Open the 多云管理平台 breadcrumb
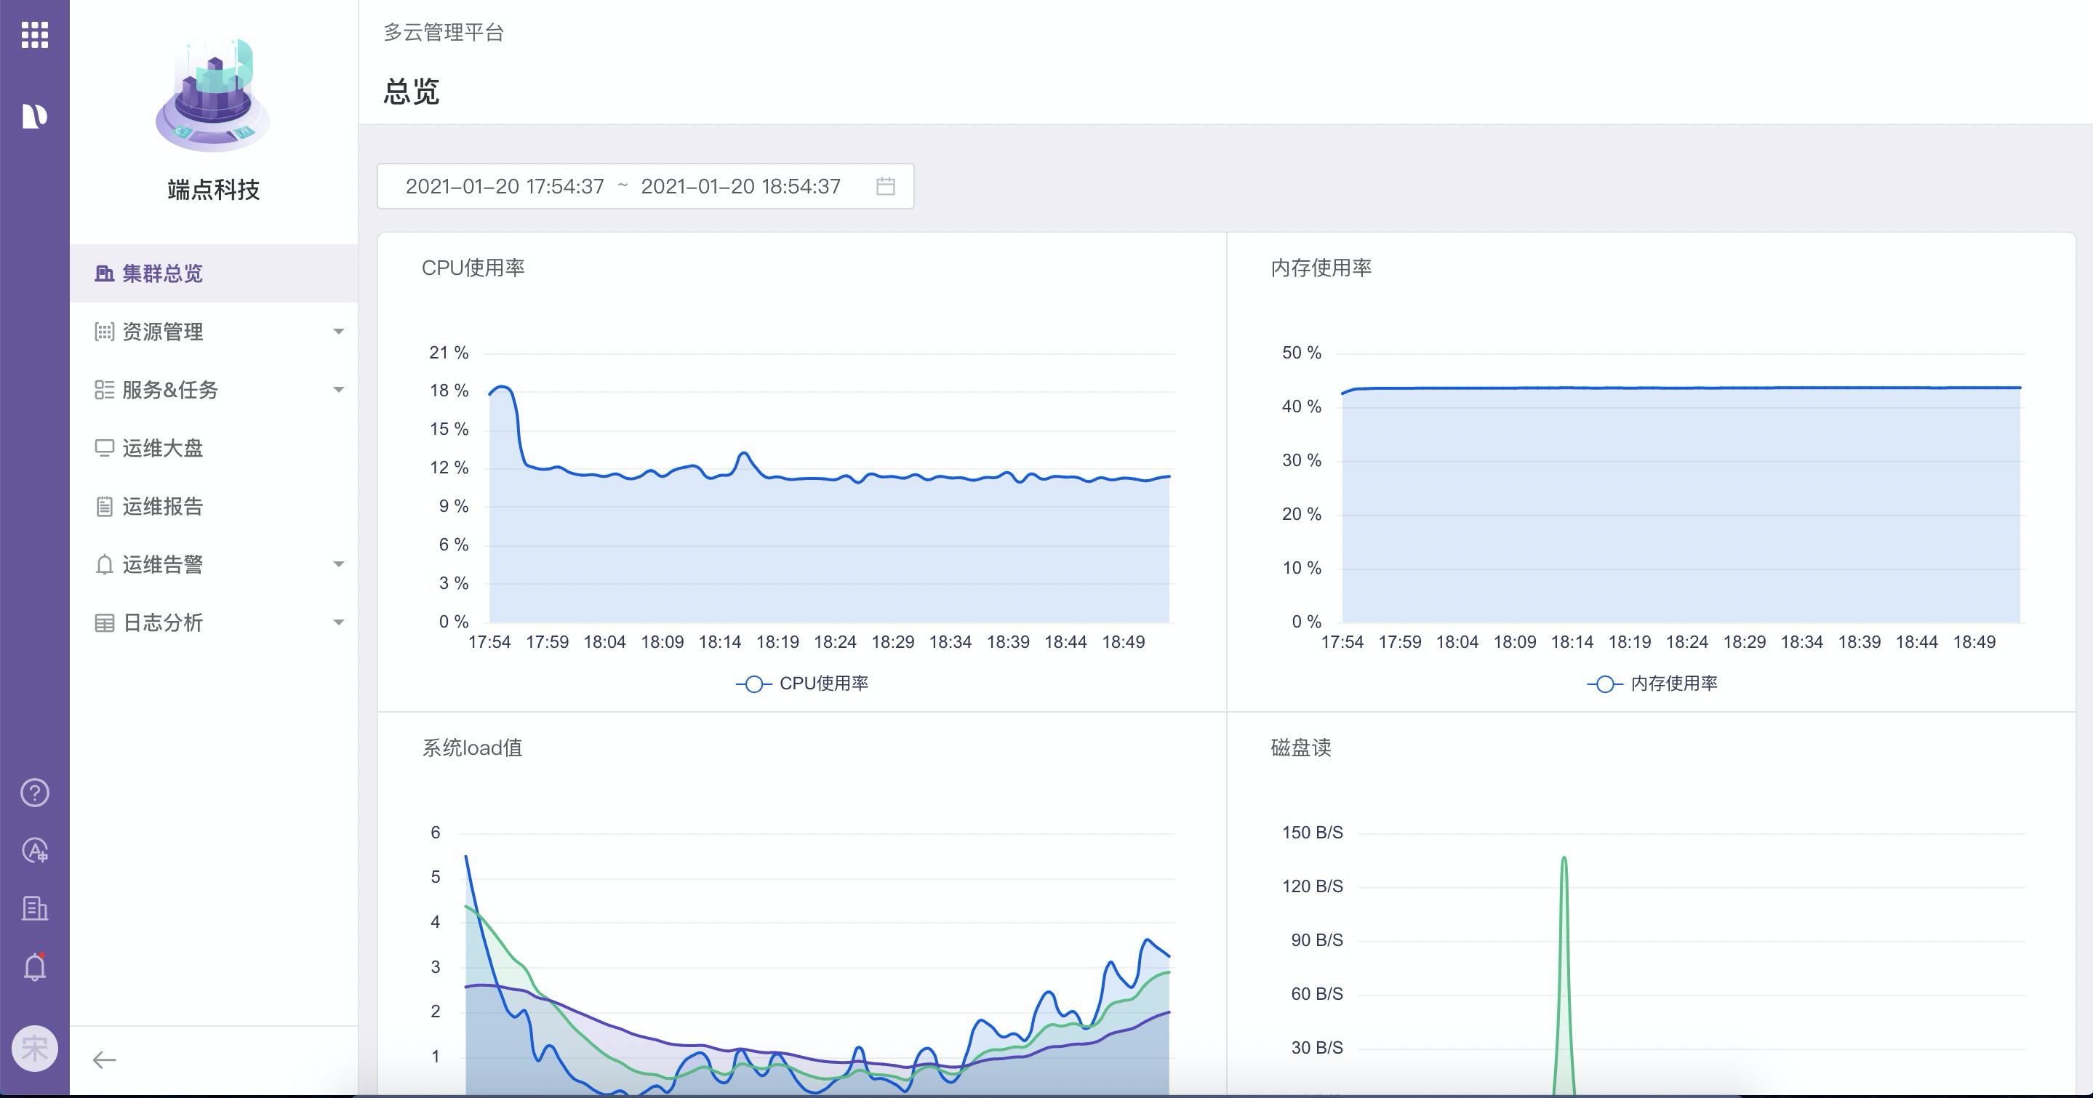This screenshot has height=1098, width=2093. 444,34
